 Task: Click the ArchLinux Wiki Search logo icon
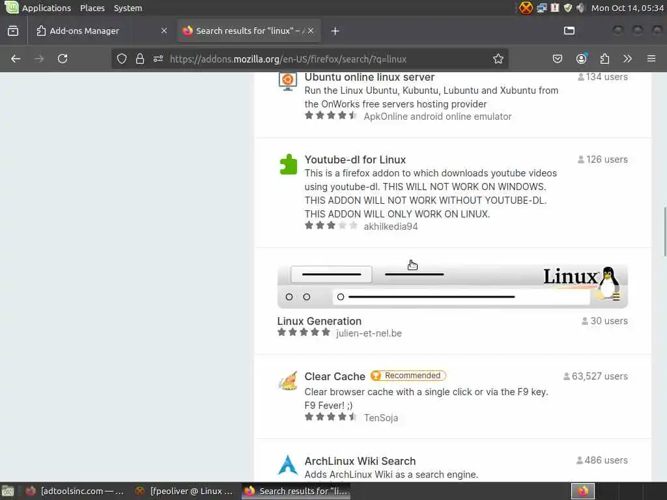[288, 465]
